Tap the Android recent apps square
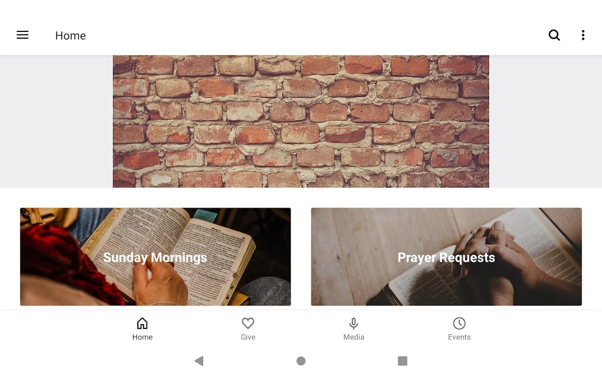Image resolution: width=602 pixels, height=376 pixels. point(403,361)
